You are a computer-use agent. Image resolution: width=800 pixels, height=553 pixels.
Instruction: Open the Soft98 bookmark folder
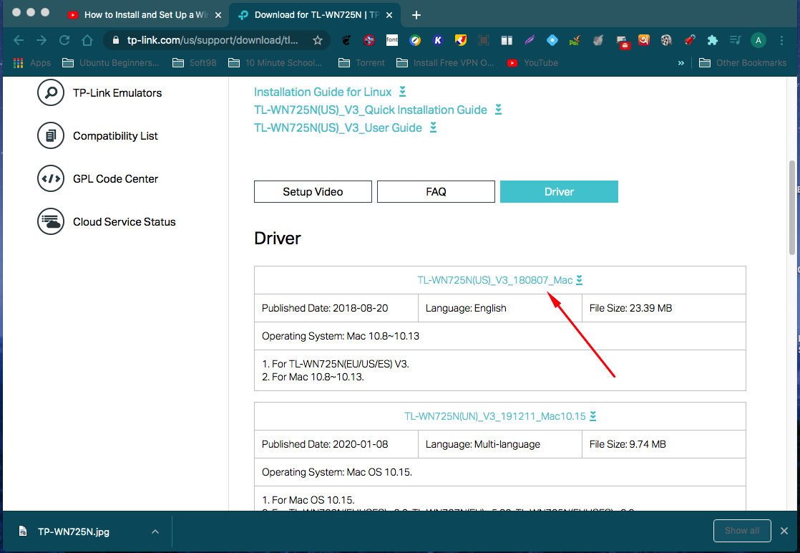point(195,63)
